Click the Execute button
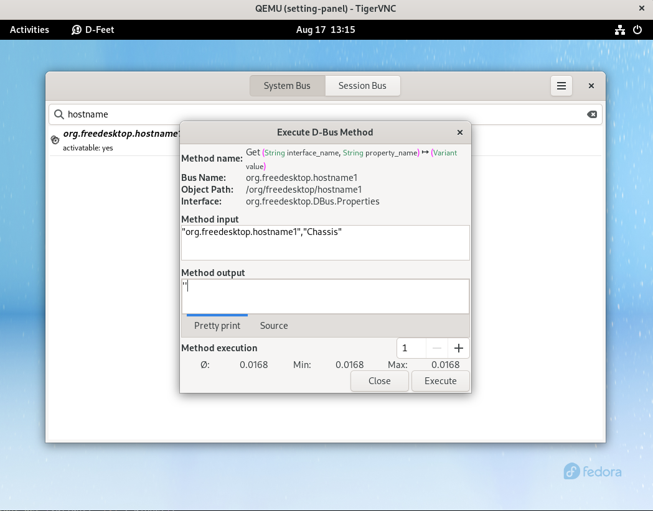The height and width of the screenshot is (511, 653). point(440,381)
